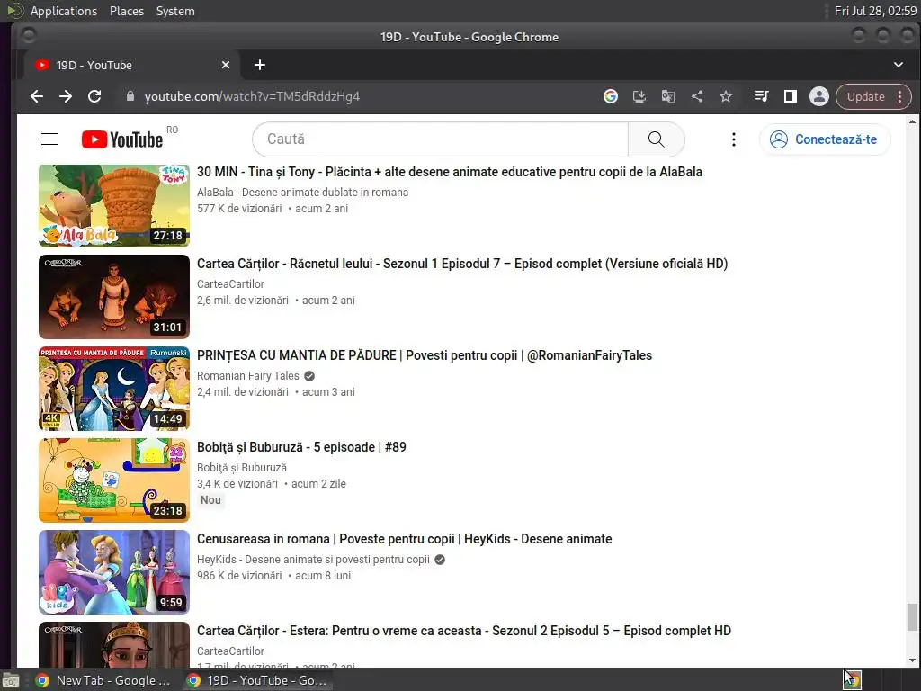Open PRINȚESA CU MANTIA DE PĂDURE title
This screenshot has height=691, width=921.
tap(425, 354)
